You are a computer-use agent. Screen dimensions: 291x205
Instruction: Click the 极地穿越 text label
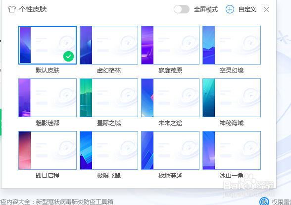(170, 176)
